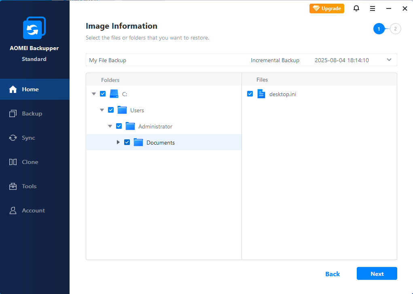Collapse the Administrator folder node
Screen dimensions: 413x294
click(x=110, y=126)
